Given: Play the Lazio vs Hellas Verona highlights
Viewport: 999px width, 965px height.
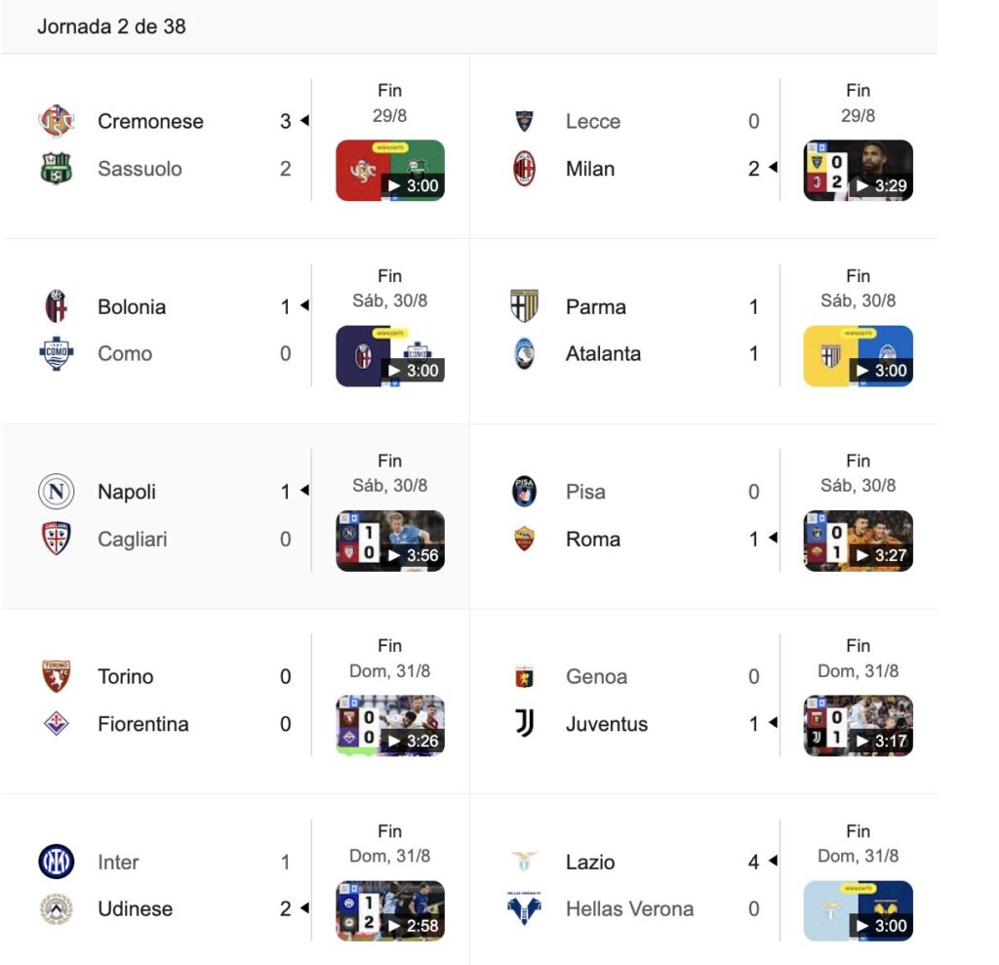Looking at the screenshot, I should pyautogui.click(x=859, y=910).
